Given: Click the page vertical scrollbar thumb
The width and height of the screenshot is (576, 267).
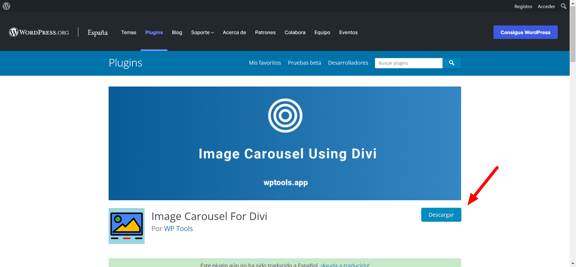Looking at the screenshot, I should point(573,34).
